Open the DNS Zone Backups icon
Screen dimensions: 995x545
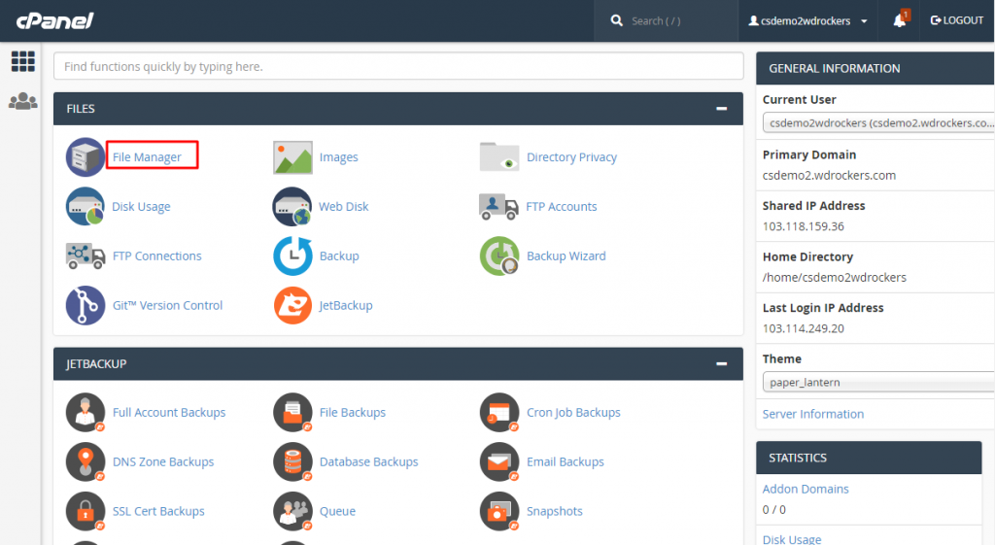point(86,461)
